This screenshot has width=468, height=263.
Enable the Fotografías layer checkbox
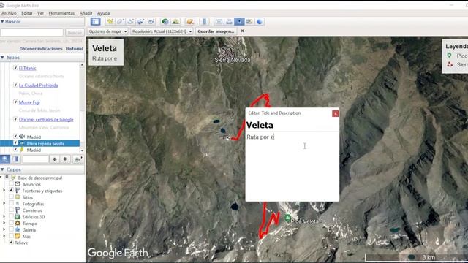point(11,204)
